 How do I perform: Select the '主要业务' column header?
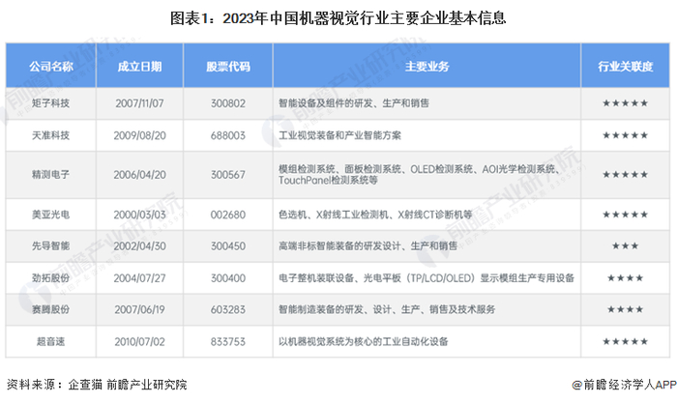point(427,67)
